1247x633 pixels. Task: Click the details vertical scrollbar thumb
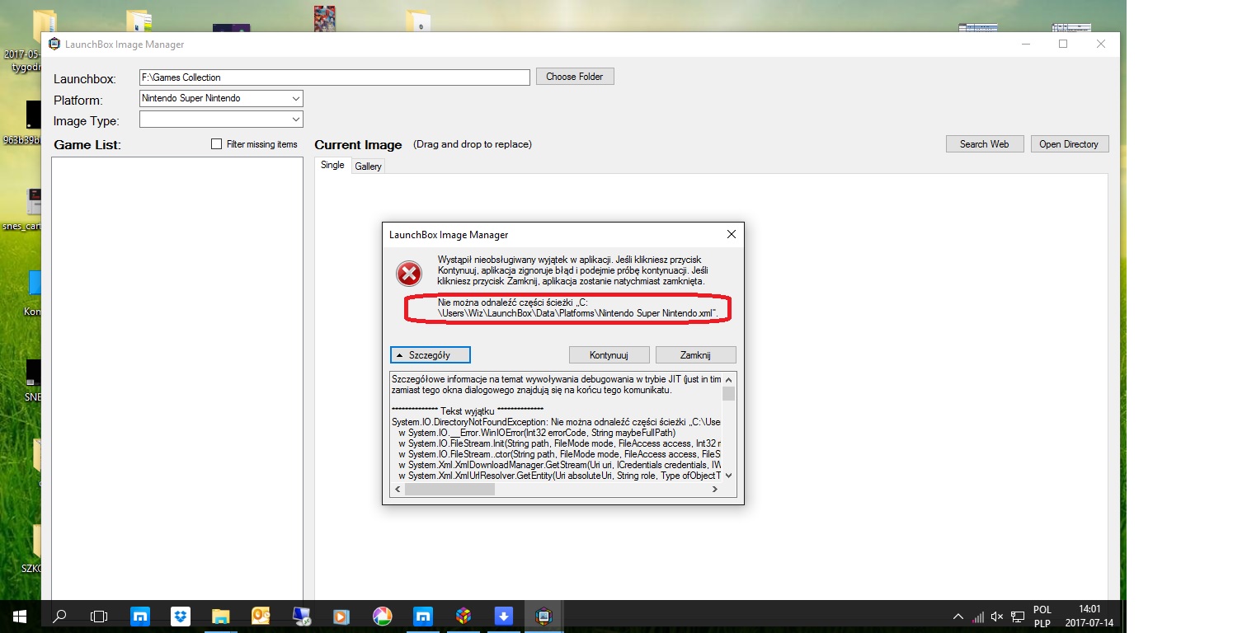728,393
